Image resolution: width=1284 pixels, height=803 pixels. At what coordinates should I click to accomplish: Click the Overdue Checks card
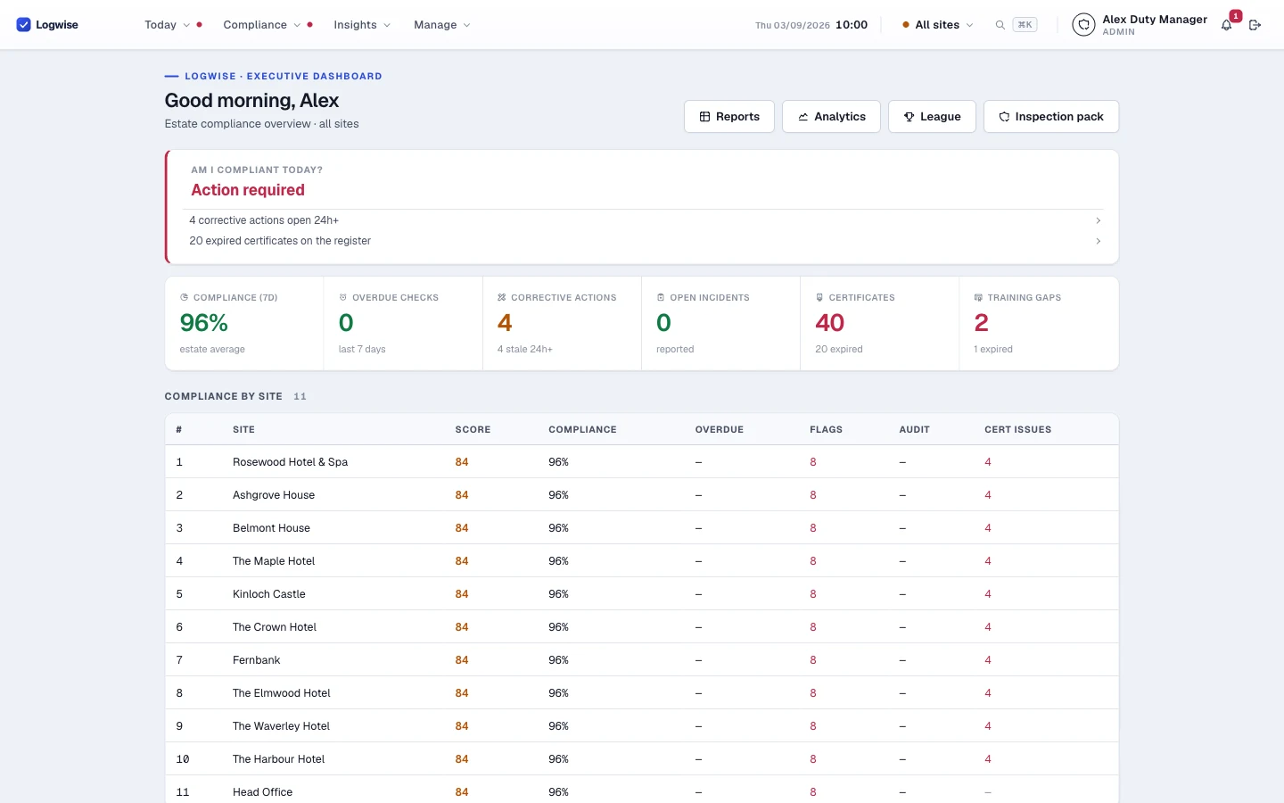click(403, 323)
